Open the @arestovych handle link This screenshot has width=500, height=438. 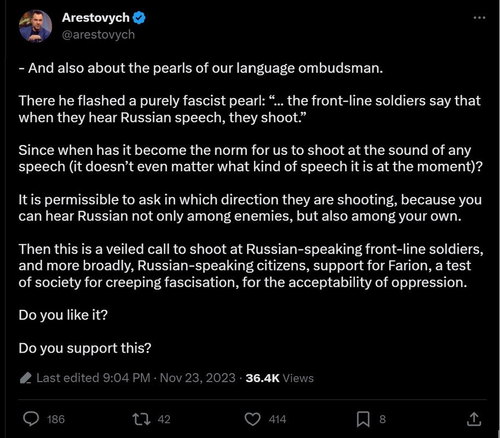(98, 34)
